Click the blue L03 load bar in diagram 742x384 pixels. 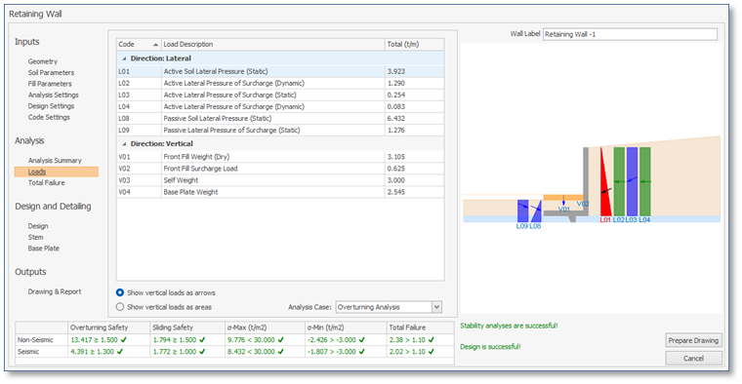[x=632, y=182]
